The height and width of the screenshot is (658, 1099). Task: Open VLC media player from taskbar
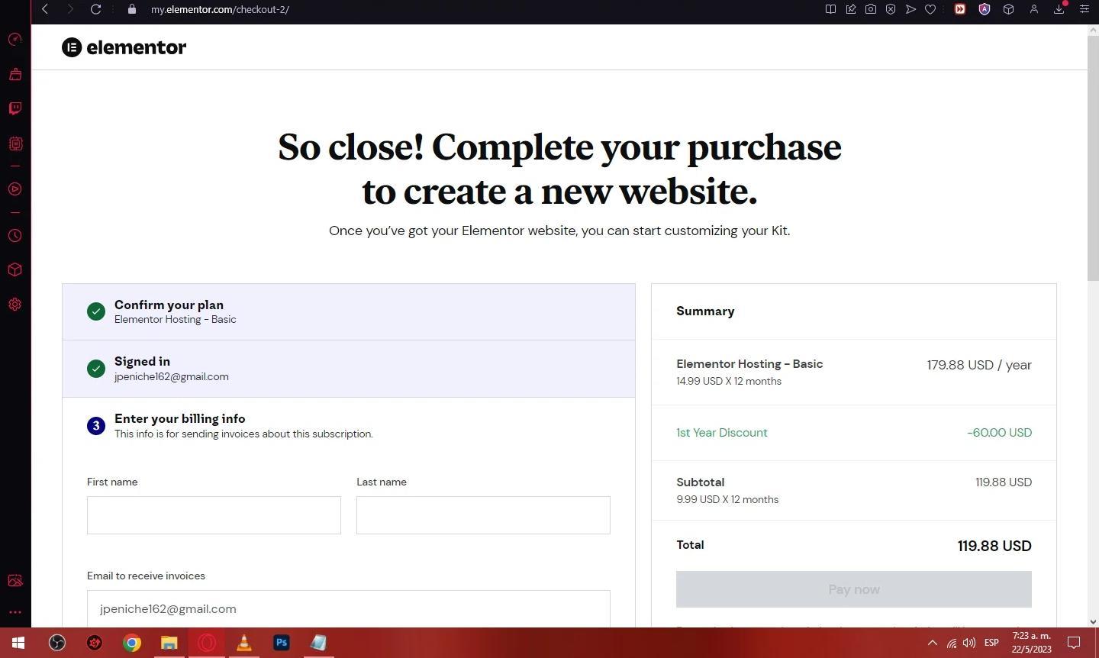pos(244,643)
